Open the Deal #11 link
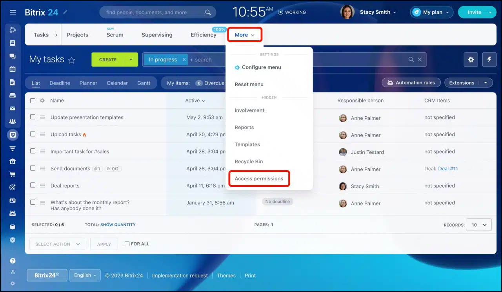 (x=448, y=169)
